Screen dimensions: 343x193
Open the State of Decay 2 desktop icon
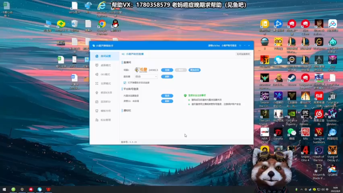(x=332, y=154)
